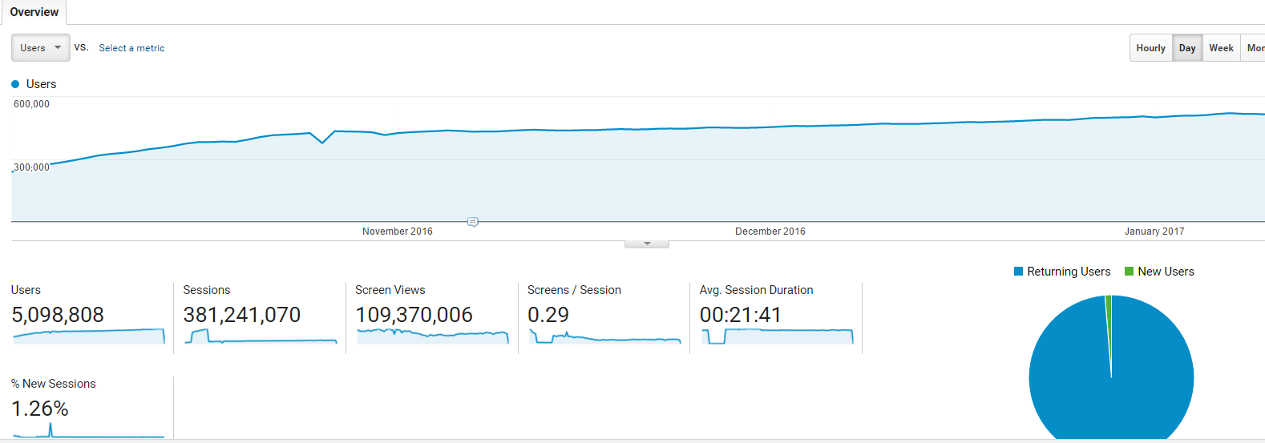
Task: Click the Screen Views metric label
Action: click(x=390, y=290)
